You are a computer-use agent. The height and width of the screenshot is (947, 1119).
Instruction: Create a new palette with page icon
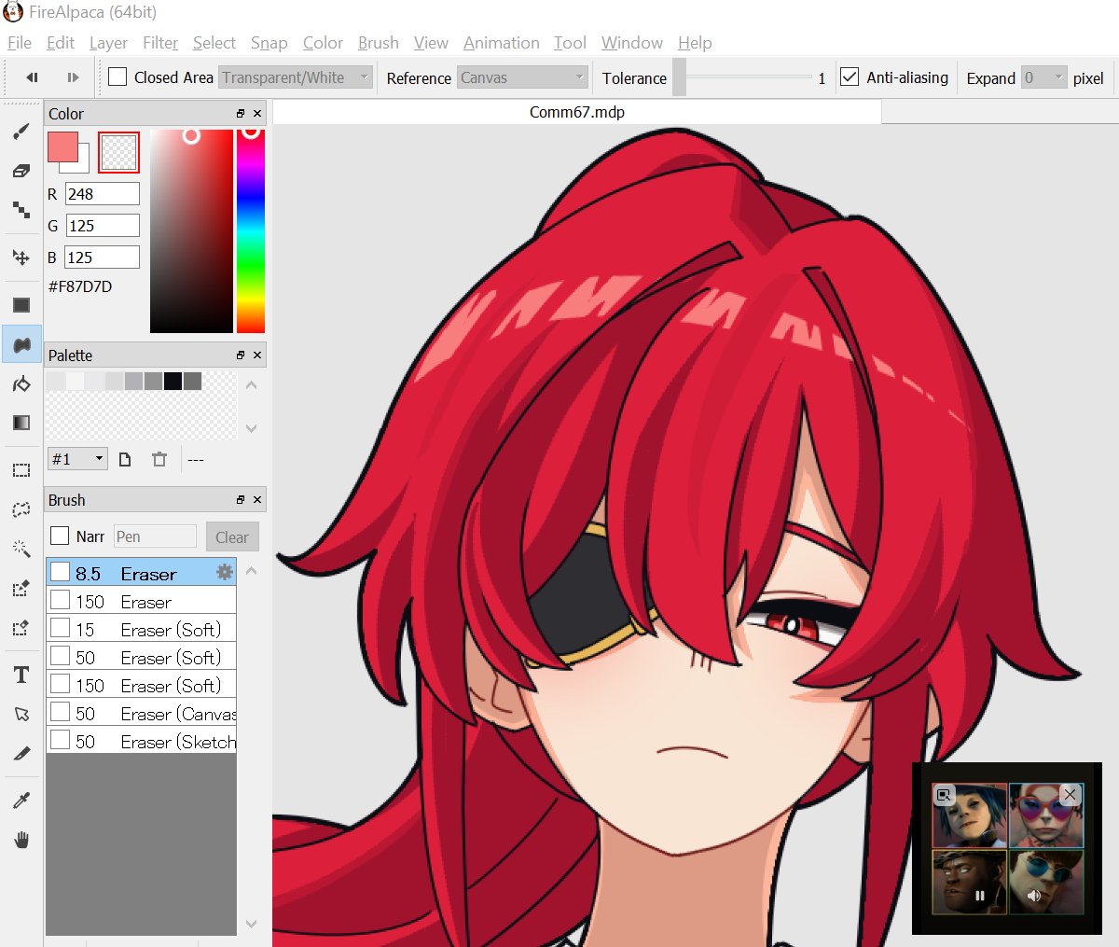click(125, 459)
